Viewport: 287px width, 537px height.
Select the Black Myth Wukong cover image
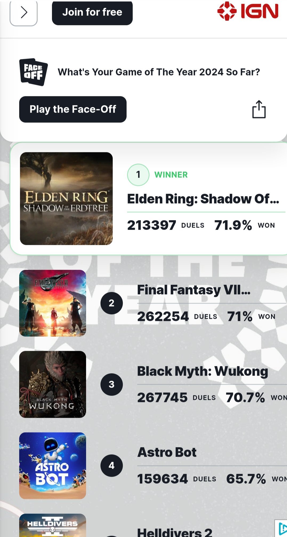pos(53,384)
